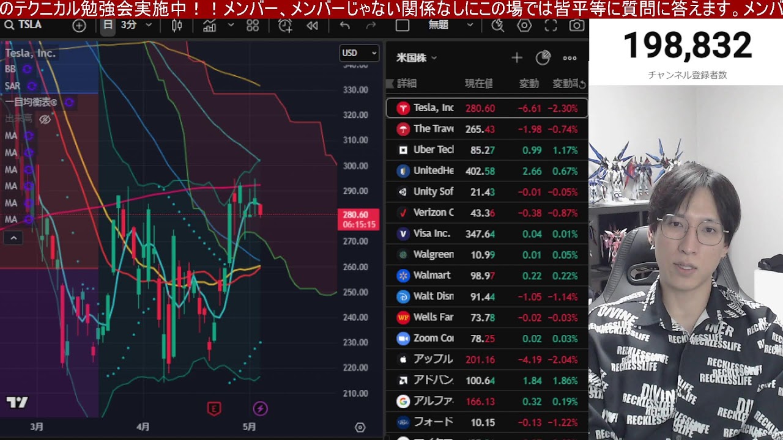
Task: Sort by 変動 column header
Action: coord(529,84)
